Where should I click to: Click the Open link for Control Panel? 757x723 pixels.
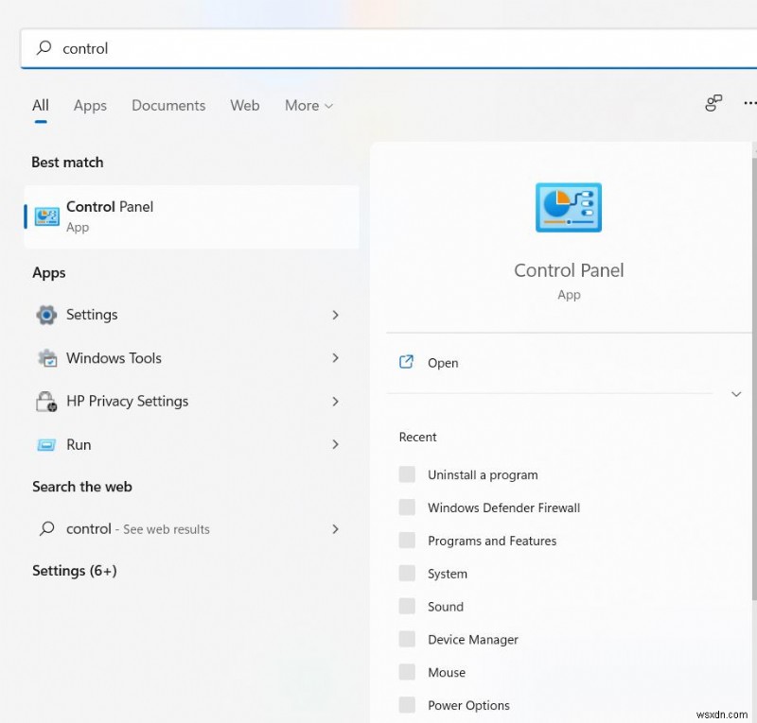click(443, 363)
